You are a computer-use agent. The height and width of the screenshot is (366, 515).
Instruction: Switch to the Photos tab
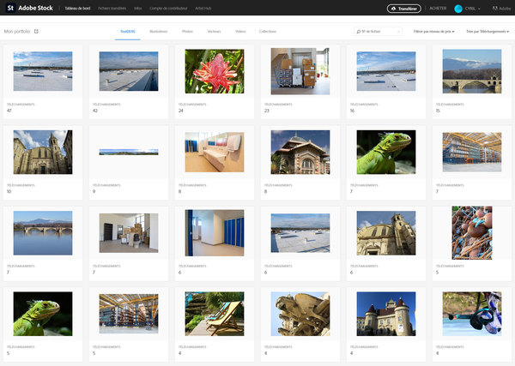tap(187, 31)
